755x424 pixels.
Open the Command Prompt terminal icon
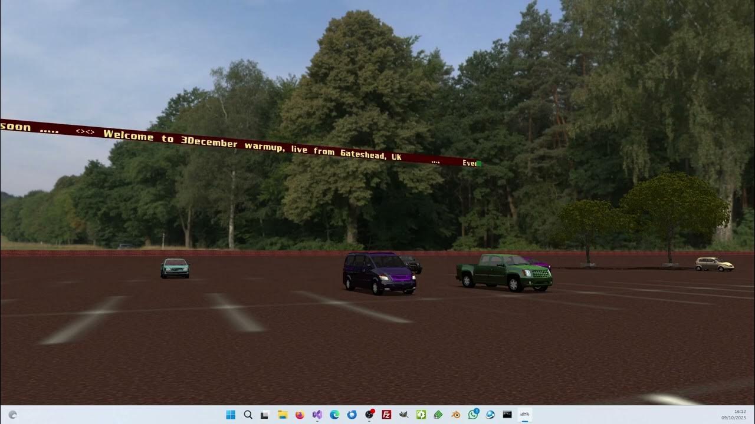coord(507,415)
